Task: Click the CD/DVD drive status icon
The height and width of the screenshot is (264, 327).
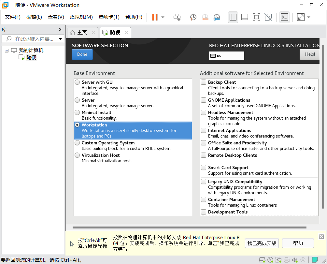Action: click(270, 260)
